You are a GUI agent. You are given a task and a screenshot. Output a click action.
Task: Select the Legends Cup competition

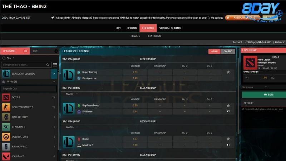coord(29,89)
